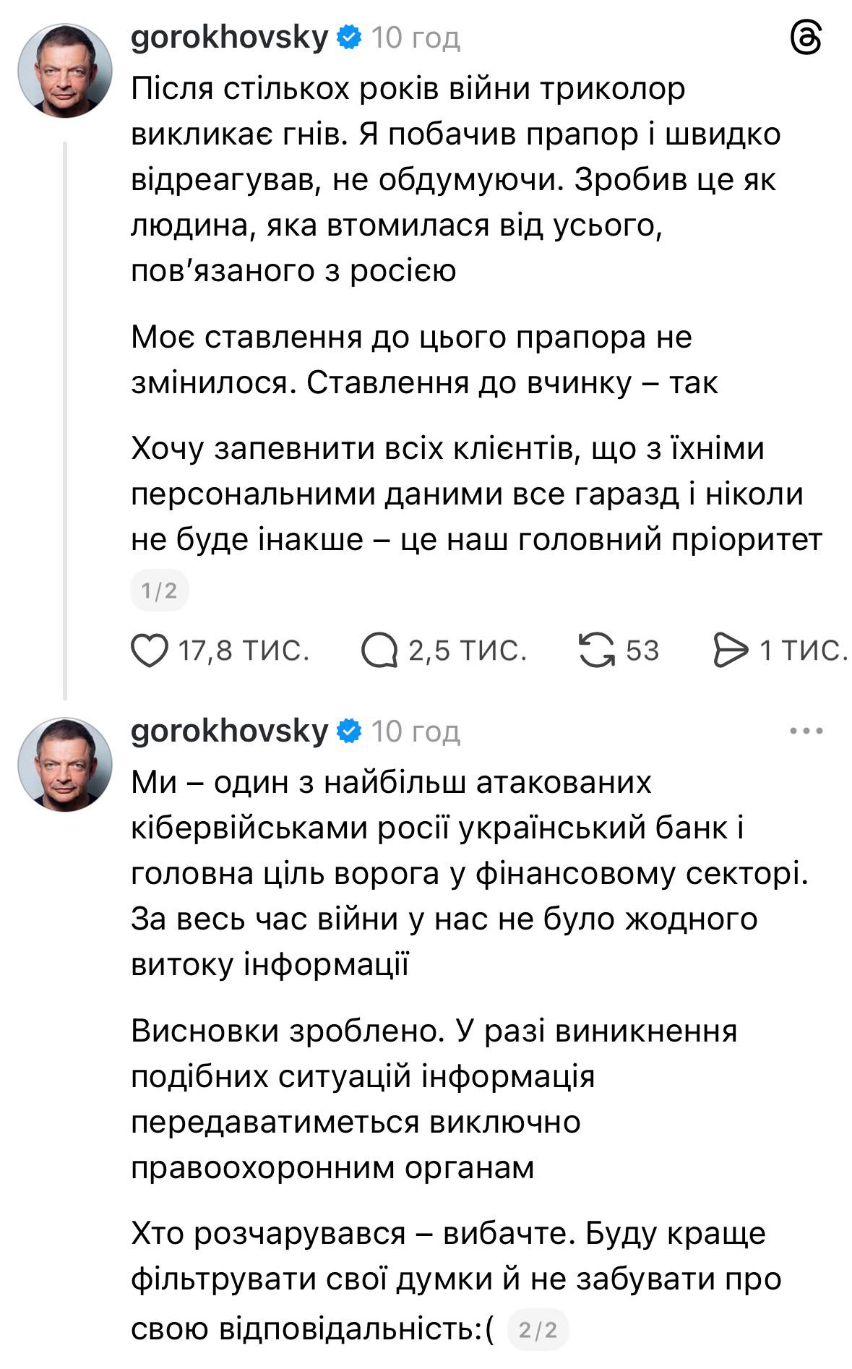852x1369 pixels.
Task: Repost the first post using the repost icon
Action: coord(597,651)
